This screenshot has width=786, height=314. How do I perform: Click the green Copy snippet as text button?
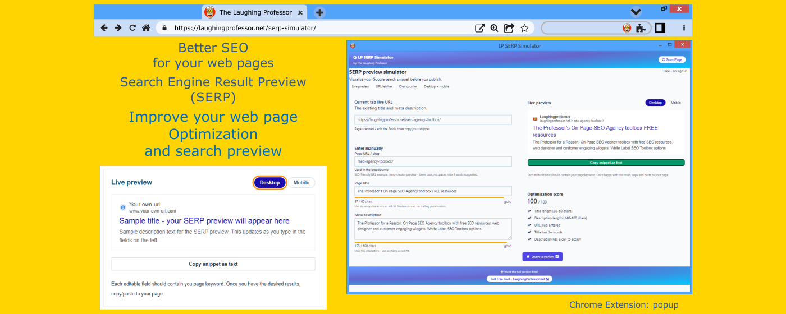[x=606, y=163]
